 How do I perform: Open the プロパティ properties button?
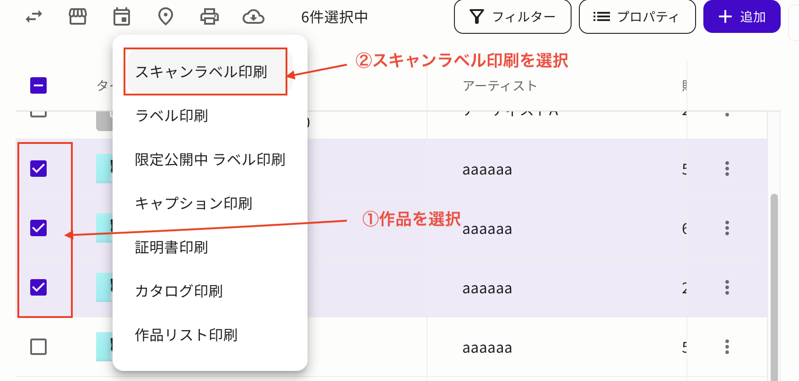pos(637,17)
